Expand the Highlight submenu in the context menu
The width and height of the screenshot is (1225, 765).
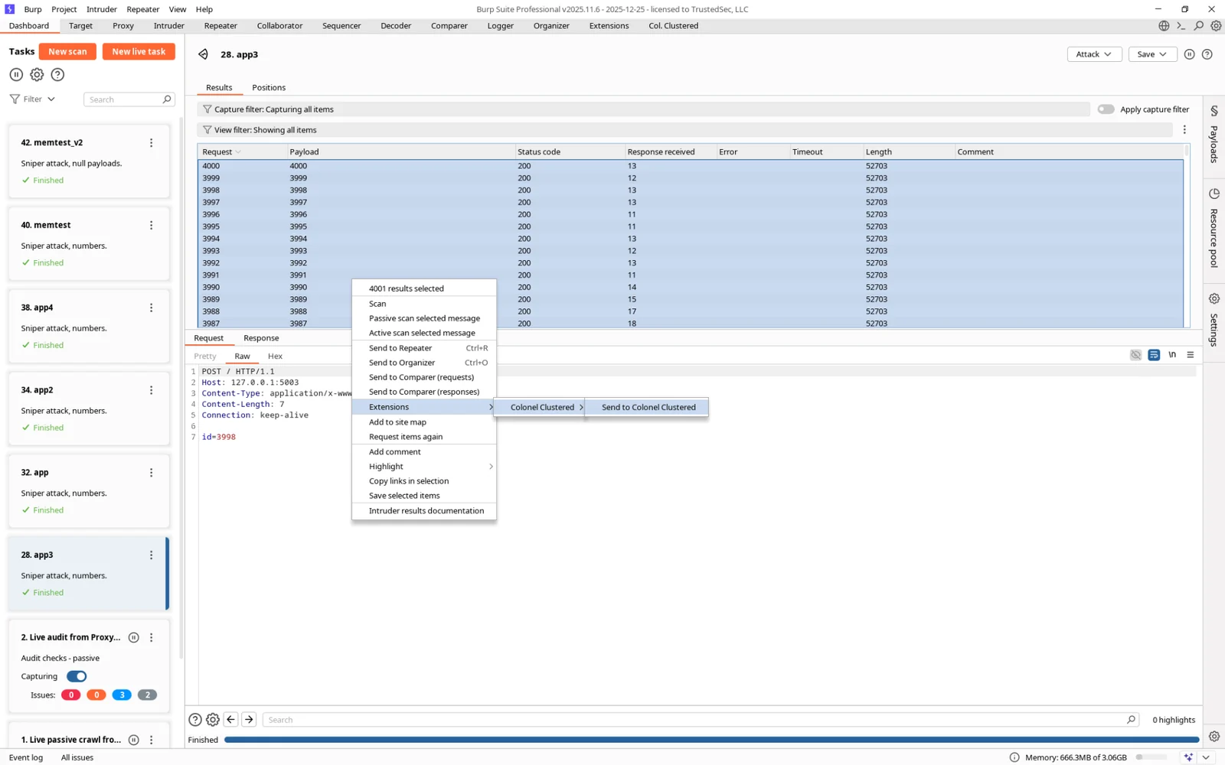(423, 467)
